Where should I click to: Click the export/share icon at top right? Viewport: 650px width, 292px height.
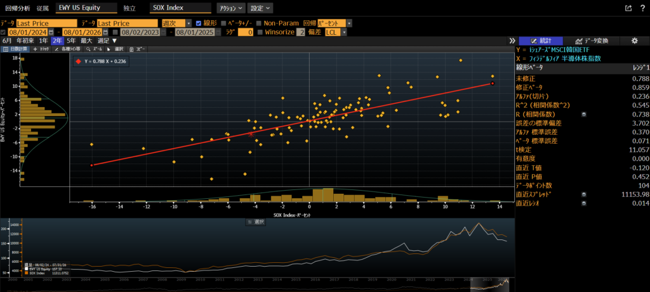[628, 8]
